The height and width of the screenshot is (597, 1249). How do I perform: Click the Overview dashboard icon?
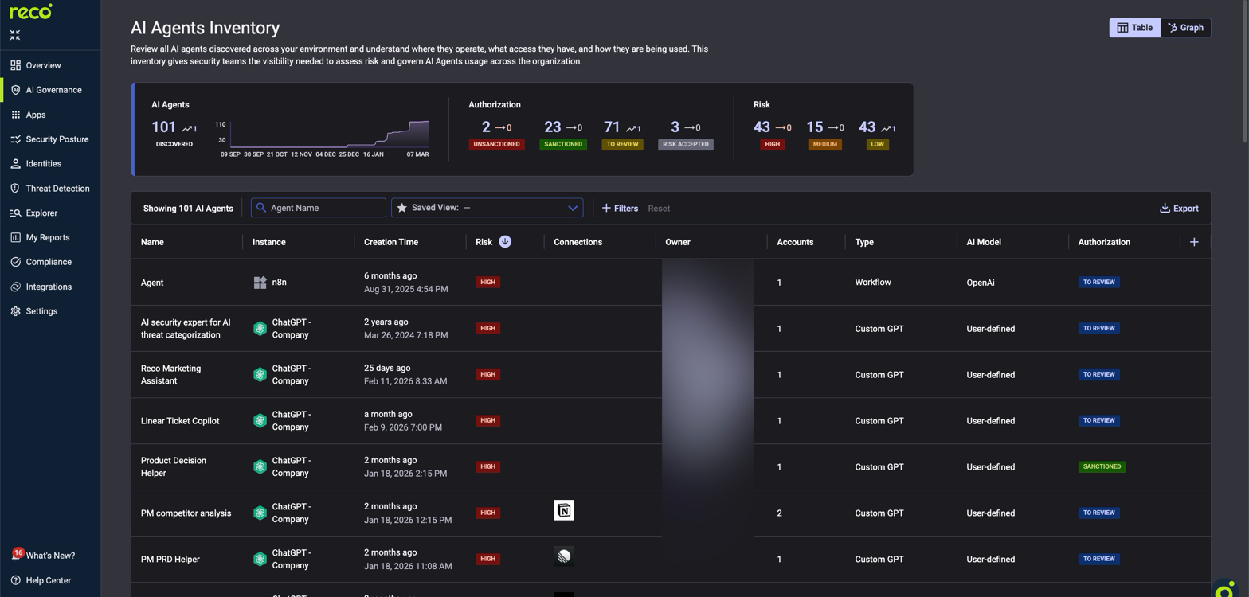click(x=15, y=65)
